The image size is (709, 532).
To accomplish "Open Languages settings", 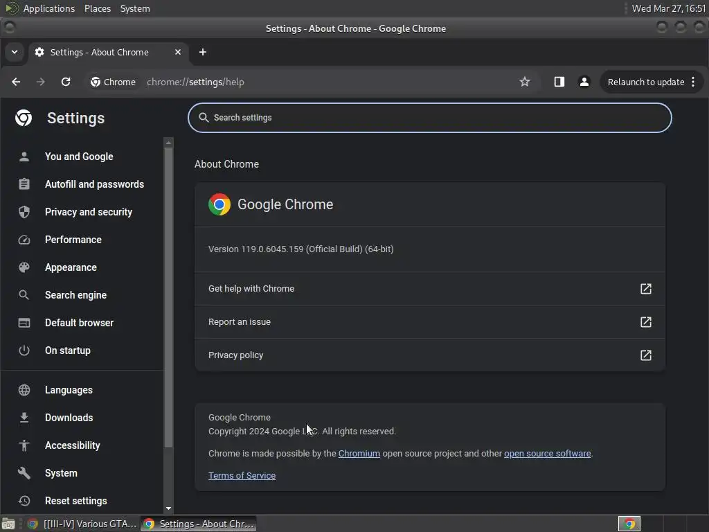I will 69,390.
